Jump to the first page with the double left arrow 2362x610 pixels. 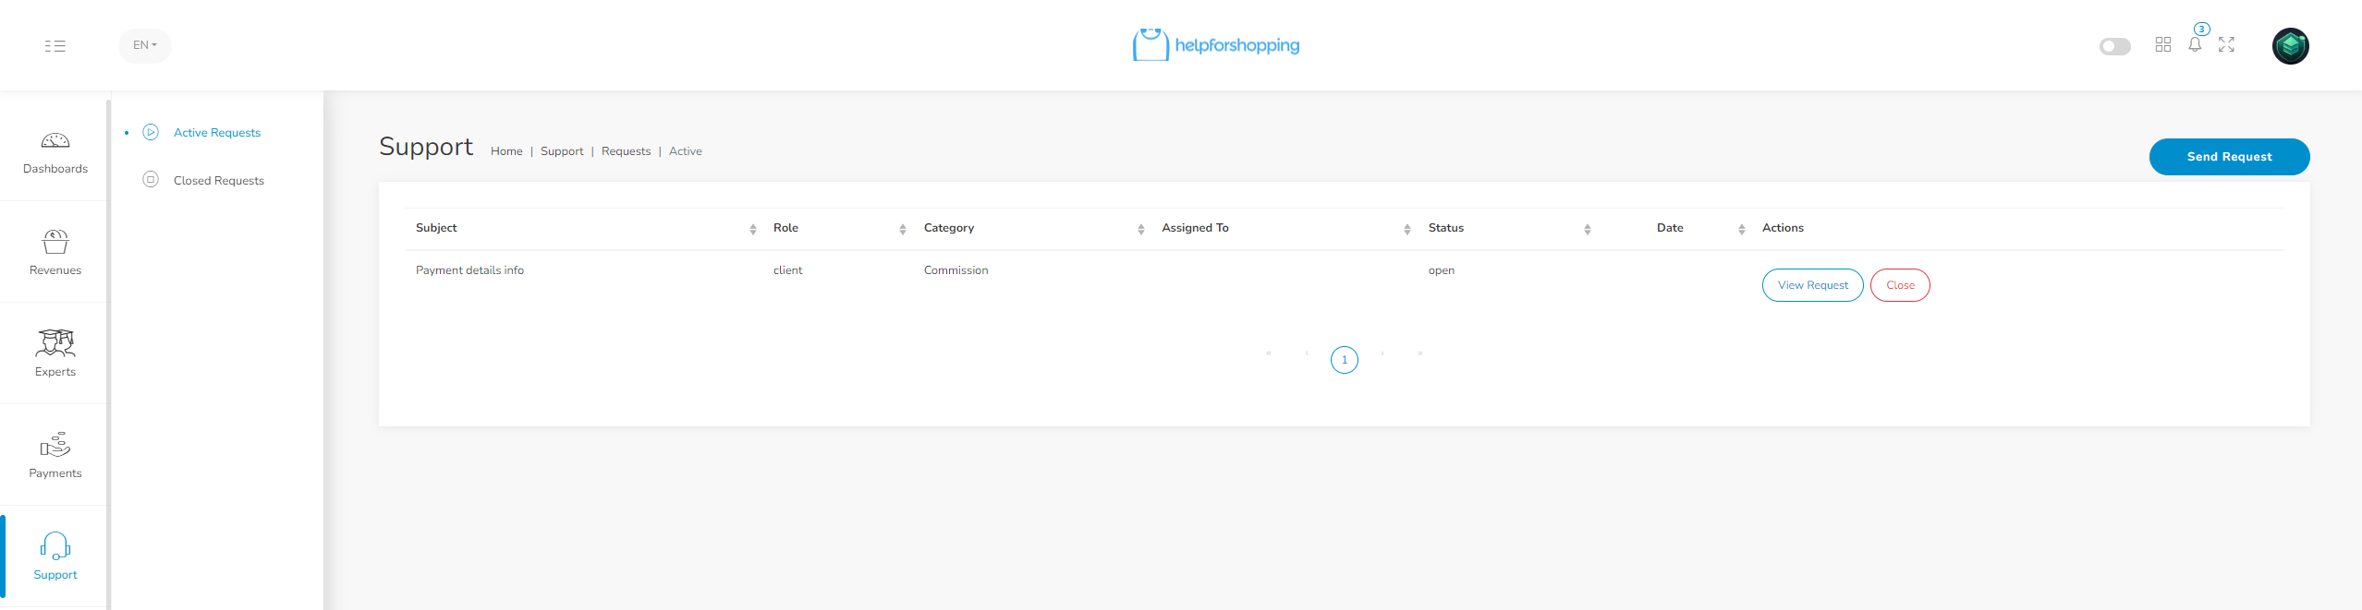[1269, 353]
